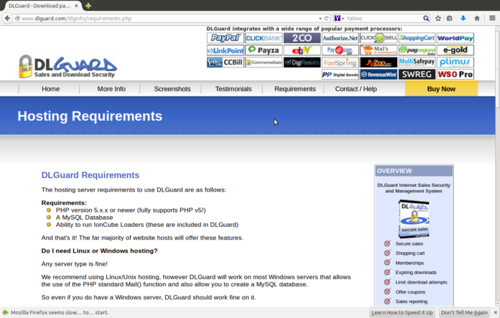Screen dimensions: 500x318
Task: Go to the Screenshots page
Action: pyautogui.click(x=172, y=89)
